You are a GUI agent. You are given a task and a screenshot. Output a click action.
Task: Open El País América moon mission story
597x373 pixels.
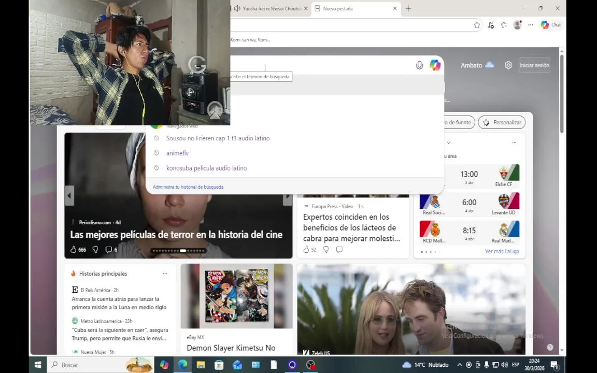pos(119,303)
